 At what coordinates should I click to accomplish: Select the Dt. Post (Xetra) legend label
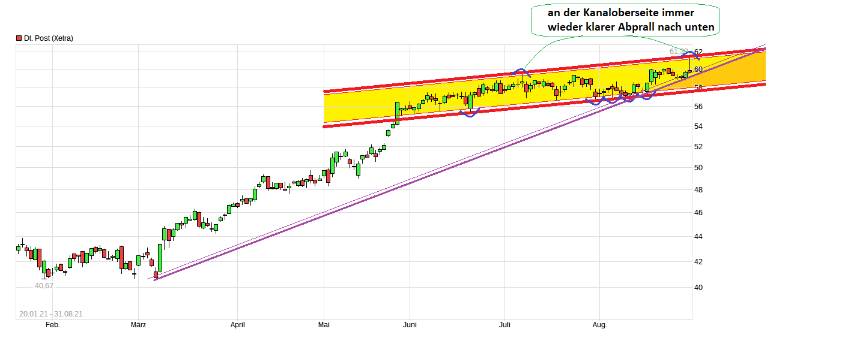click(x=49, y=38)
